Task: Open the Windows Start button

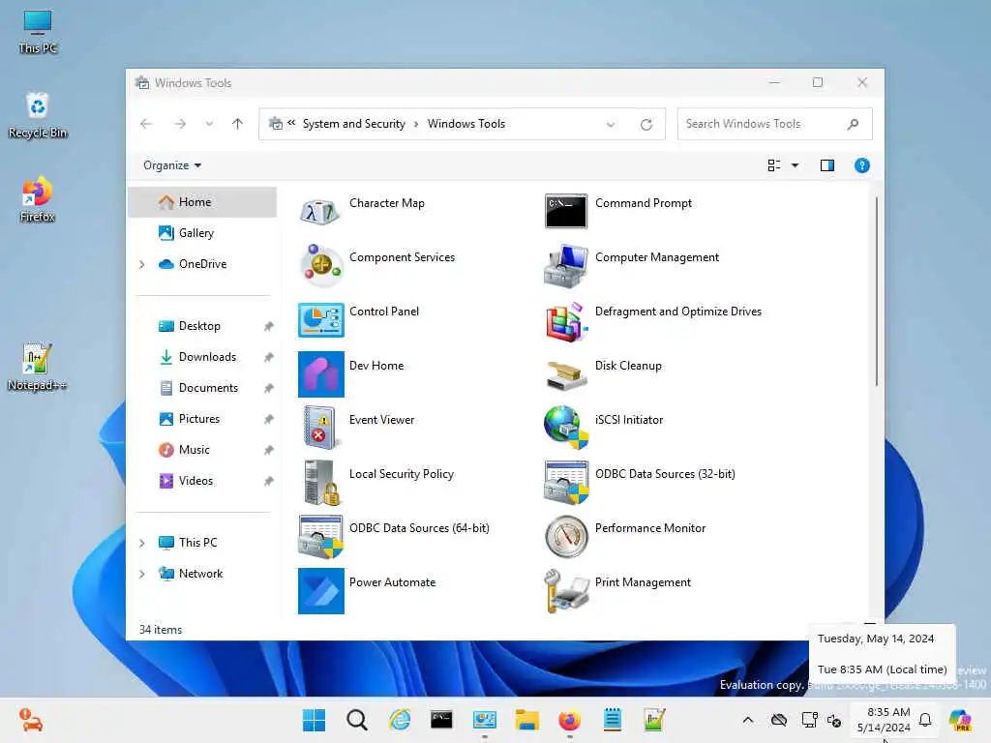Action: [315, 720]
